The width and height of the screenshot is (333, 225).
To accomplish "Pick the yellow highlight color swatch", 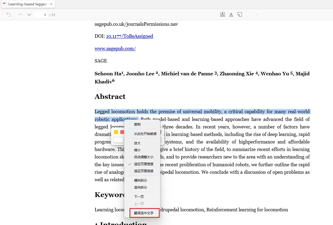I will click(x=116, y=132).
